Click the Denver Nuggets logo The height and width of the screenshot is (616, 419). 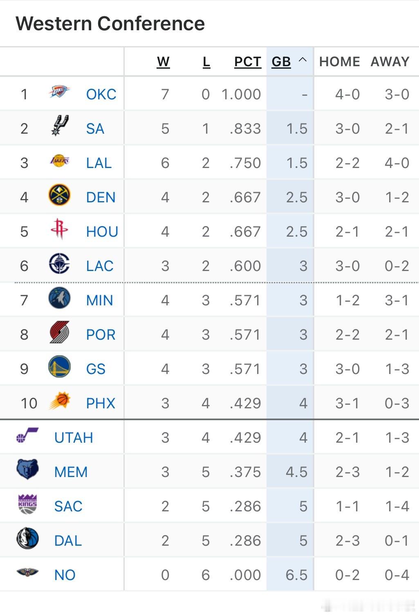59,195
